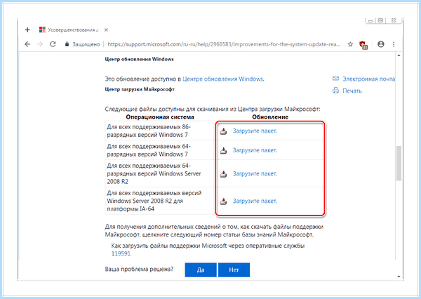Open knowledge base article 119591

click(121, 253)
